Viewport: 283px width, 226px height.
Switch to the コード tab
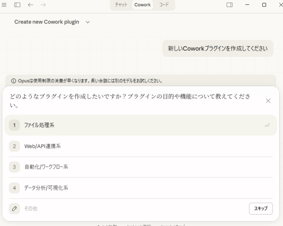pyautogui.click(x=164, y=5)
